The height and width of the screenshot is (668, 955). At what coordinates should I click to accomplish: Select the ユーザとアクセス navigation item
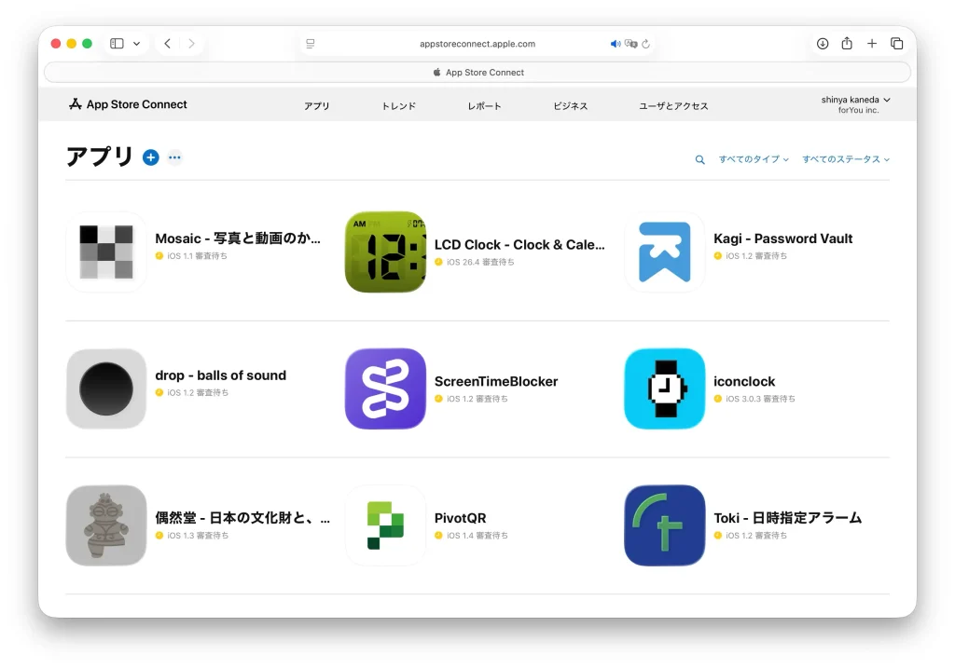pos(673,106)
